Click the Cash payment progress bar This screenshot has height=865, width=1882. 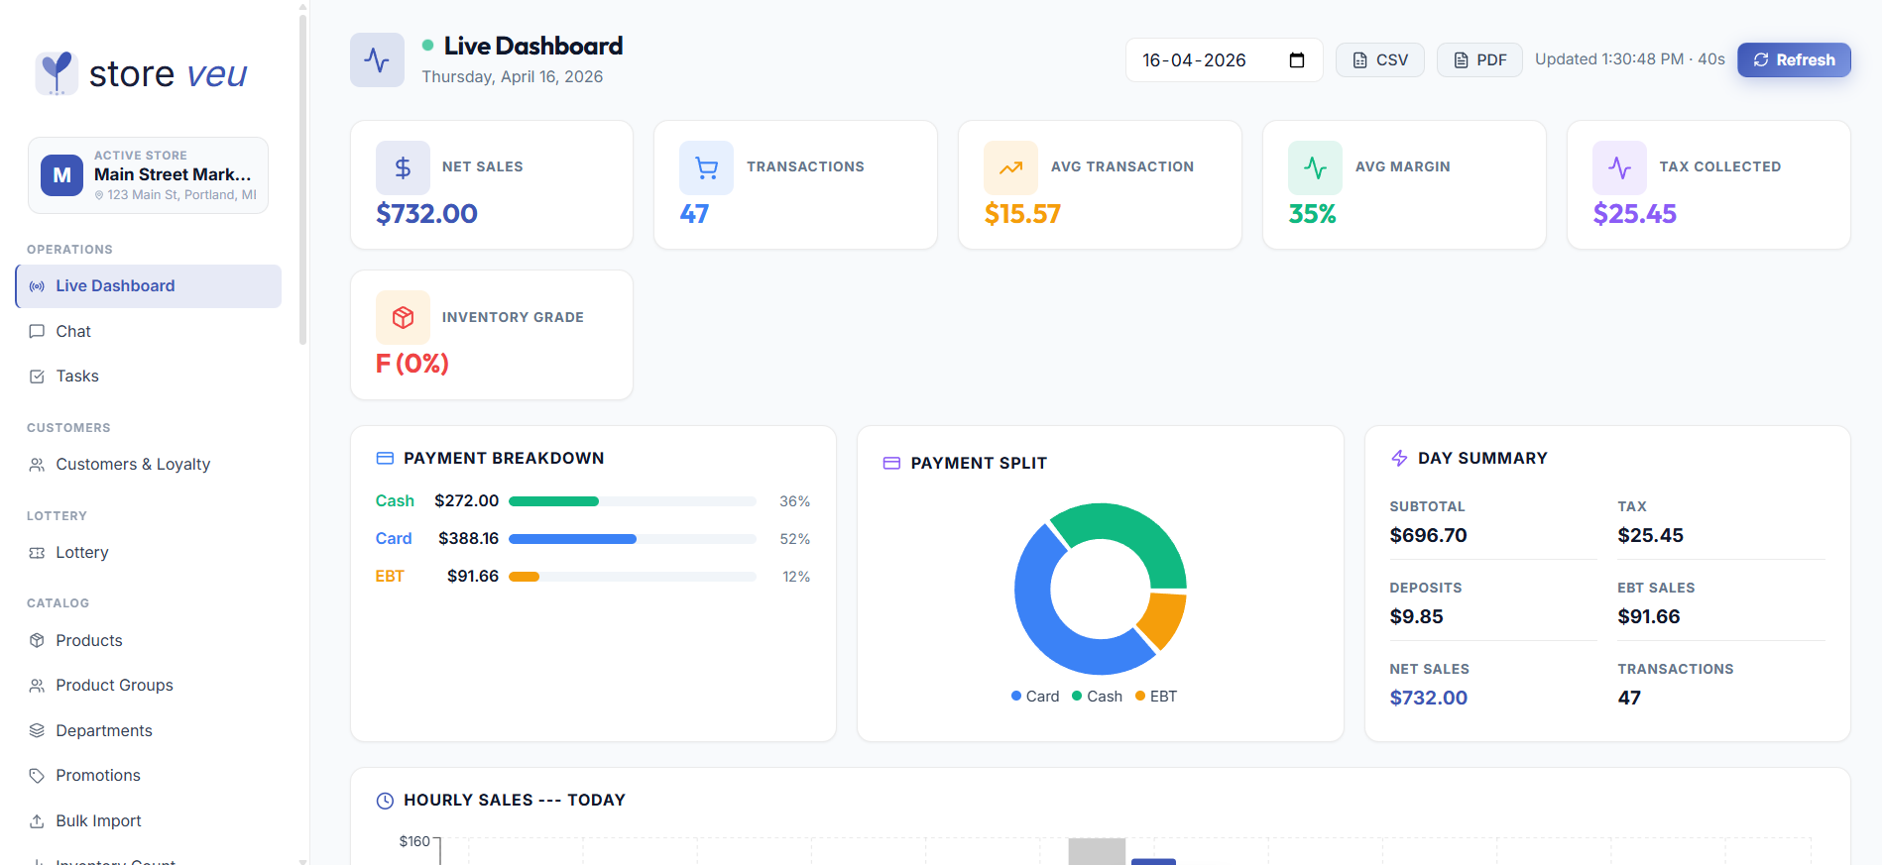pyautogui.click(x=633, y=501)
